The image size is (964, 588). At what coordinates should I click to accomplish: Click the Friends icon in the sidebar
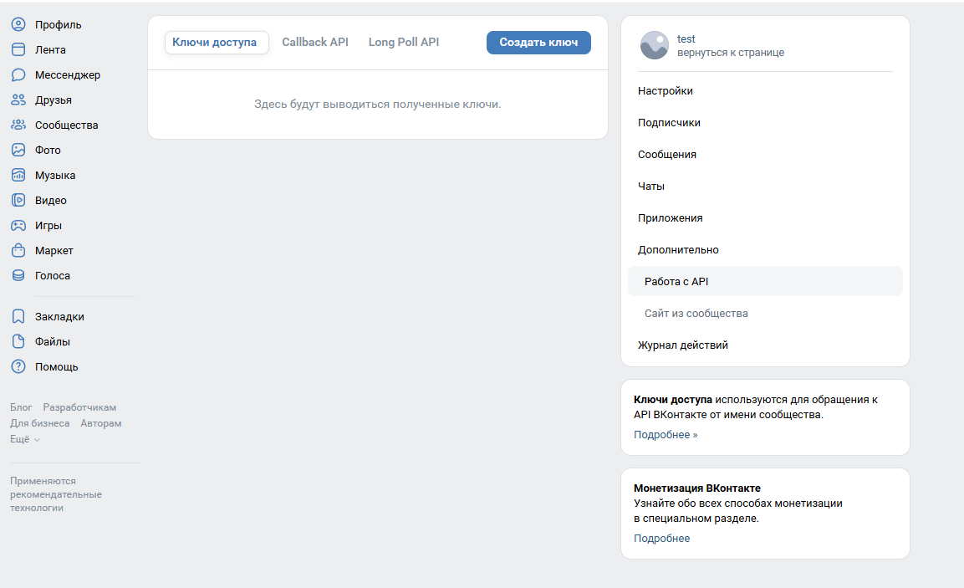[18, 100]
